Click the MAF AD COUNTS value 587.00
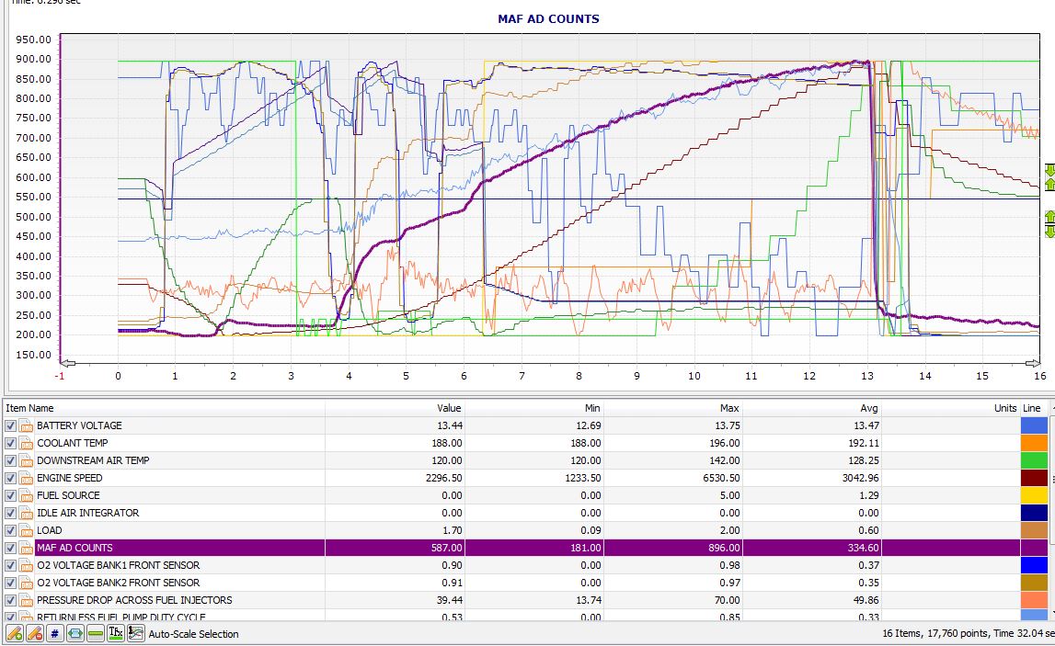Image resolution: width=1055 pixels, height=646 pixels. tap(447, 548)
